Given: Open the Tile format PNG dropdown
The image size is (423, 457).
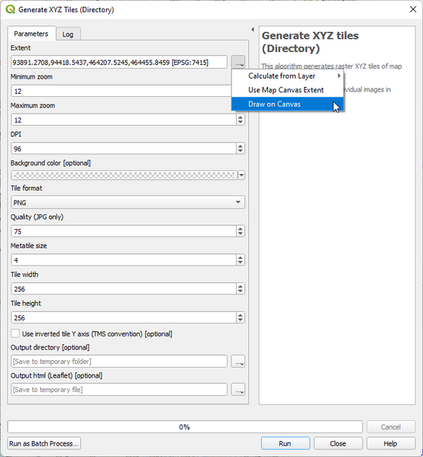Looking at the screenshot, I should pyautogui.click(x=128, y=202).
